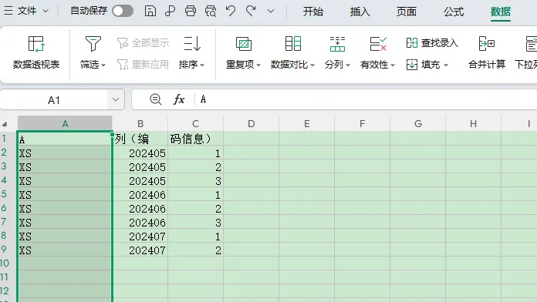Screen dimensions: 537x302
Task: Expand the 重复项 dropdown arrow
Action: [x=258, y=65]
